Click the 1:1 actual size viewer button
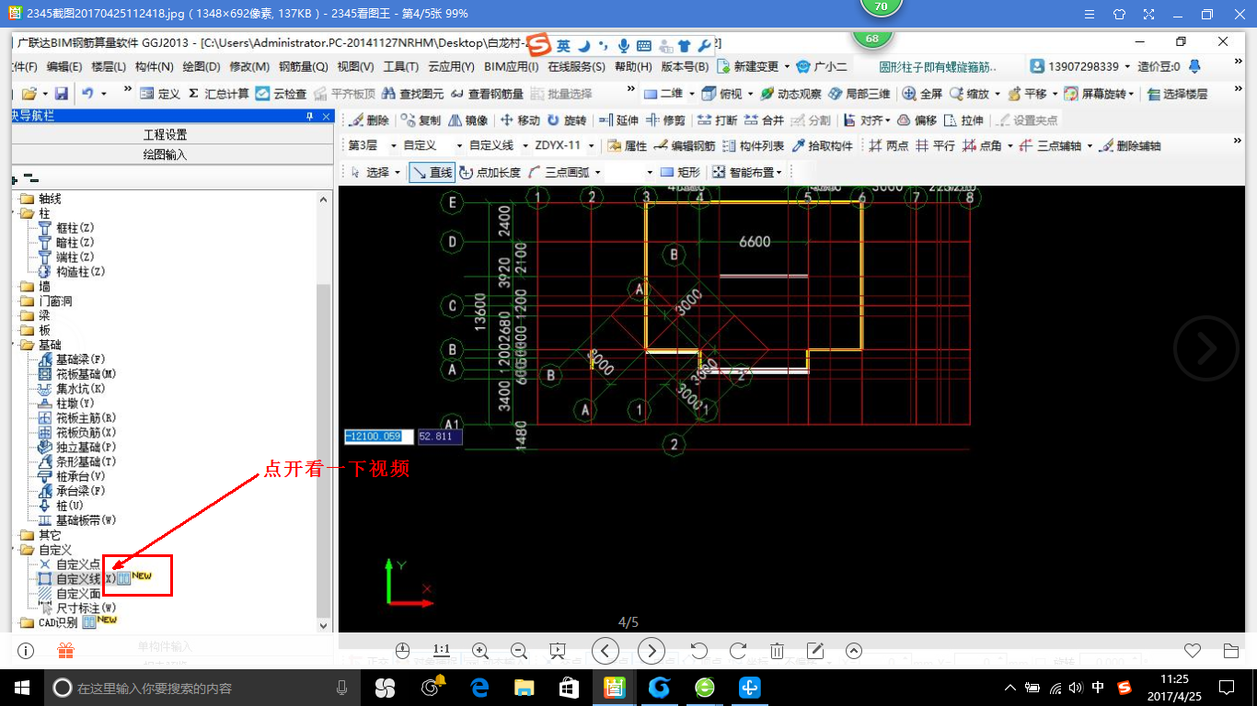 [441, 651]
